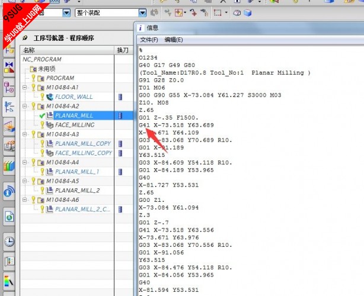The height and width of the screenshot is (296, 364).
Task: Click the blue cube view toolbar icon
Action: click(x=248, y=13)
